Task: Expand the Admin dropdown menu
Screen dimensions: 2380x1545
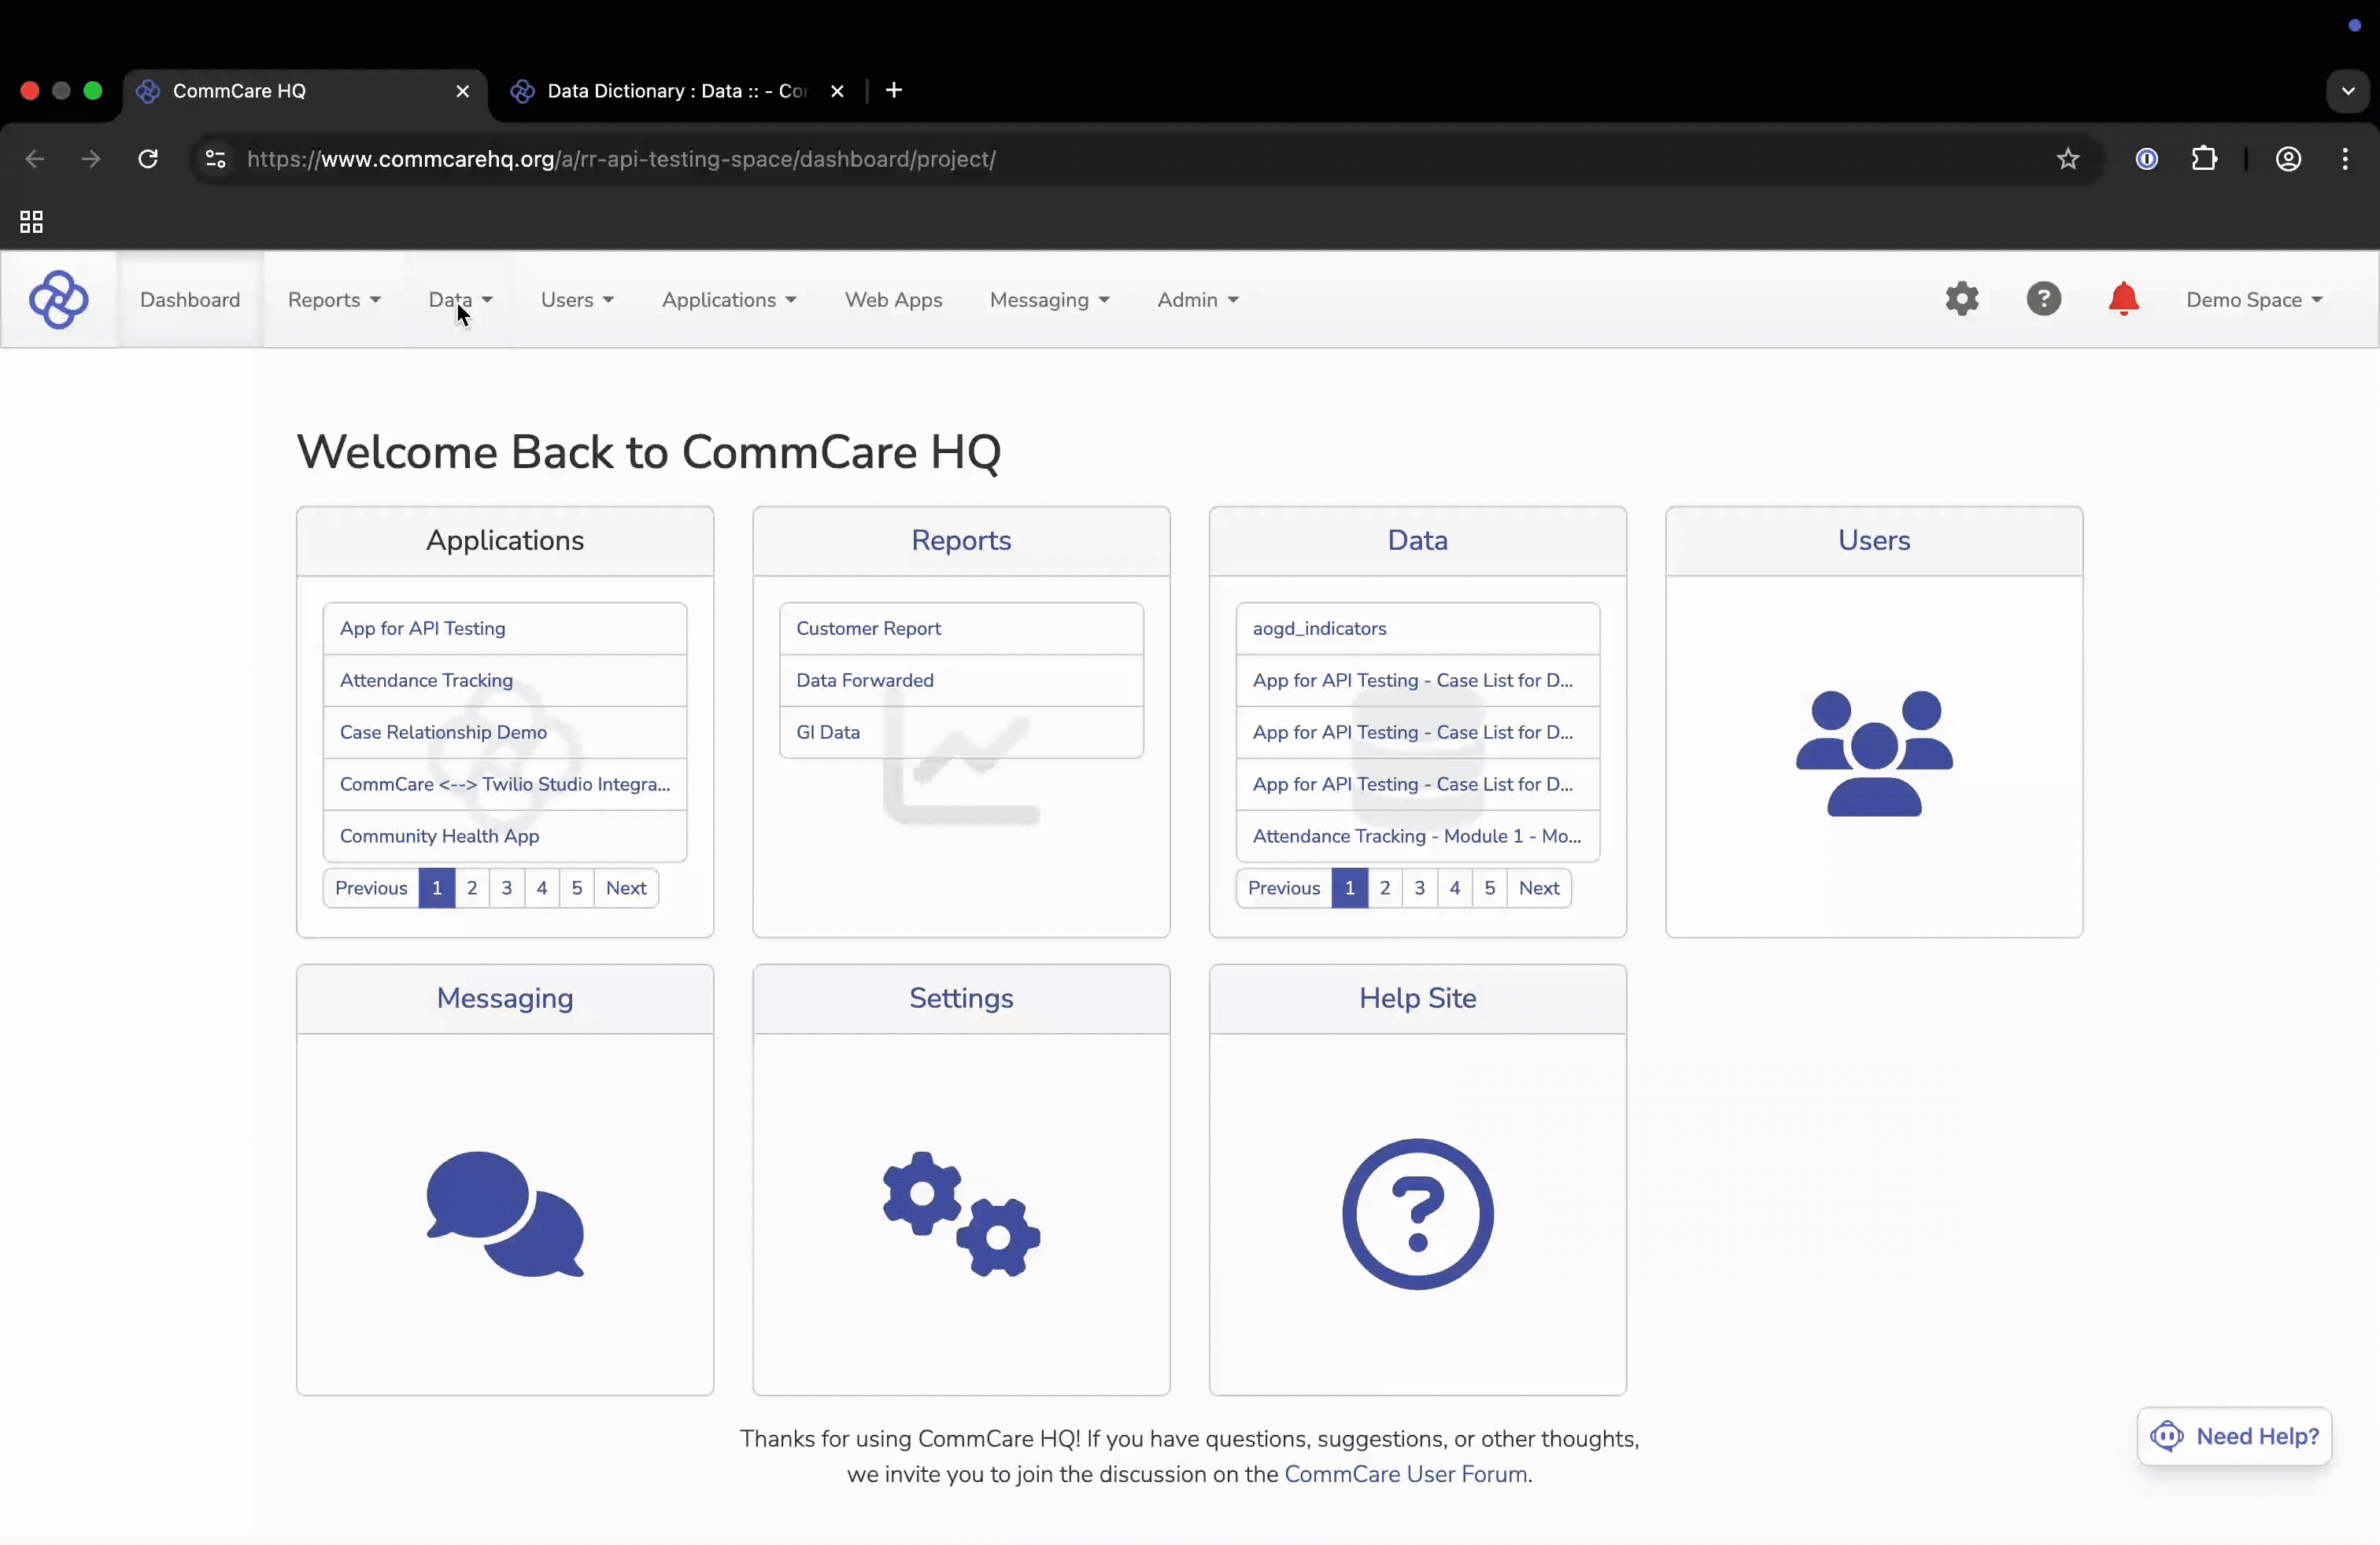Action: tap(1197, 300)
